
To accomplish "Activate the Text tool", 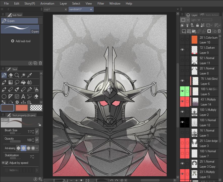I will pos(23,96).
